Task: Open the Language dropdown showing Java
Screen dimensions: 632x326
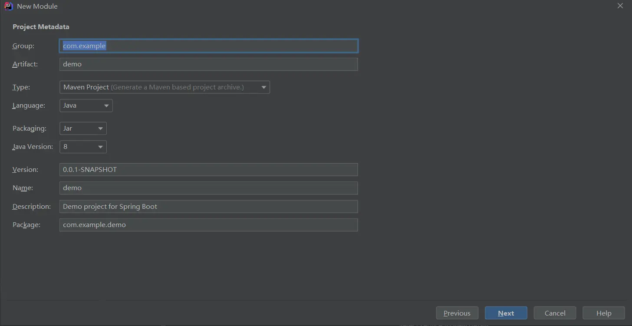Action: pyautogui.click(x=86, y=105)
